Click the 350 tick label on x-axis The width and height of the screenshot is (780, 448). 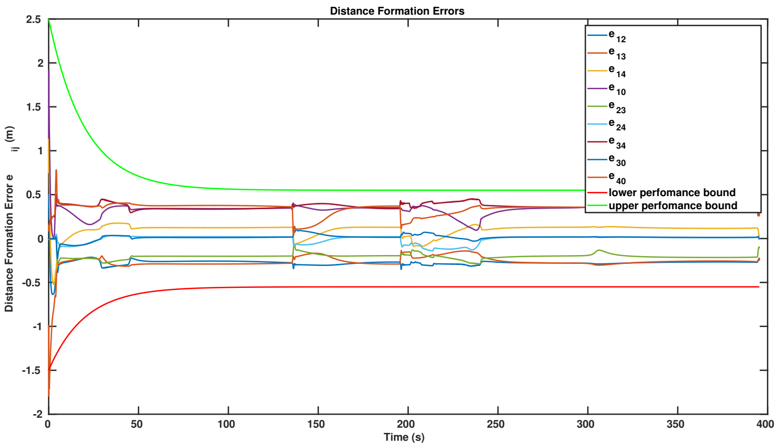coord(676,424)
